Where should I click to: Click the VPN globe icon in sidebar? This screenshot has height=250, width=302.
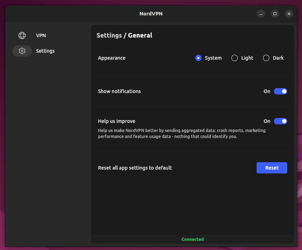pyautogui.click(x=22, y=35)
